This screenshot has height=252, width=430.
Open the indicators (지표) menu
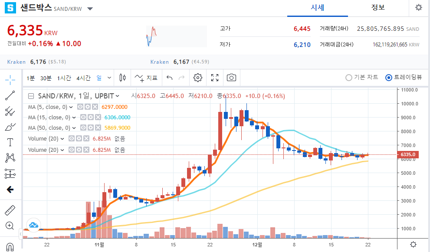(146, 78)
